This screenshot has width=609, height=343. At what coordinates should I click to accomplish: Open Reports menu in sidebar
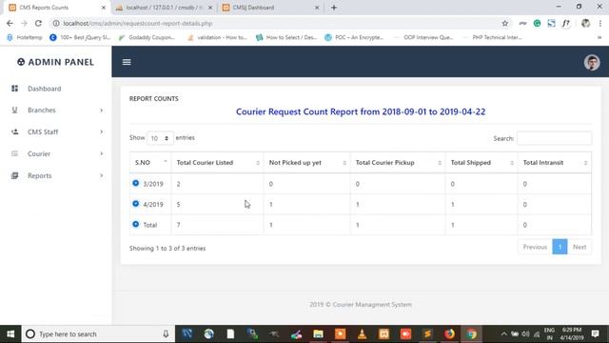coord(39,175)
